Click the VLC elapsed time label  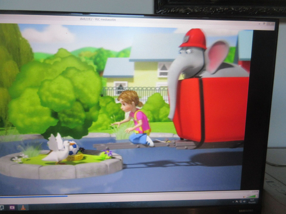point(255,192)
